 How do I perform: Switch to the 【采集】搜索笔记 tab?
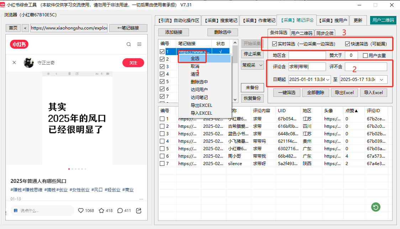pos(220,21)
